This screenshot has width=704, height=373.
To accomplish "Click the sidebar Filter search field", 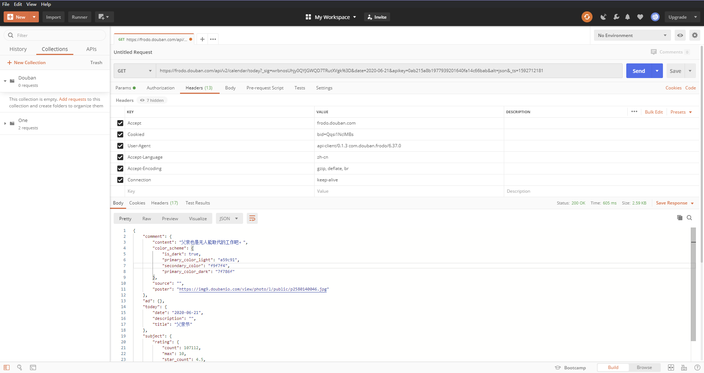I will pos(55,35).
